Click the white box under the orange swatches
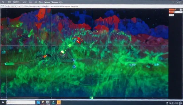Image resolution: width=183 pixels, height=105 pixels. 171,15
